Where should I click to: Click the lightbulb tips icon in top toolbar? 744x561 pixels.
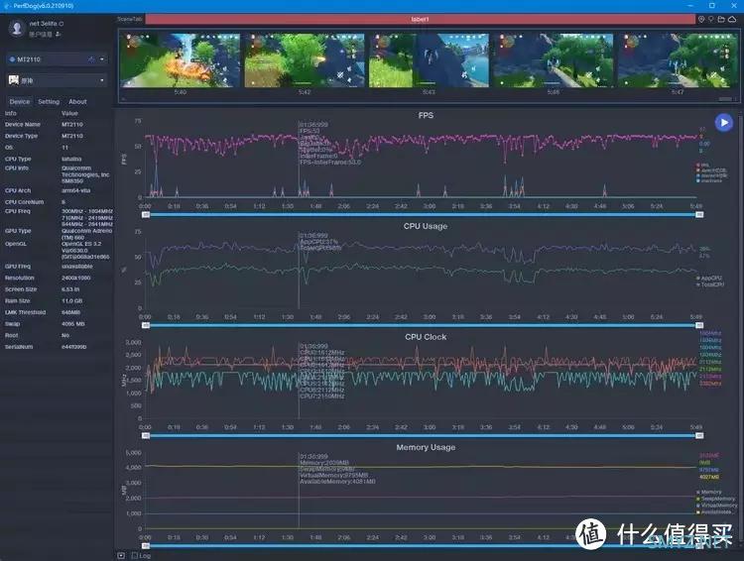click(711, 19)
